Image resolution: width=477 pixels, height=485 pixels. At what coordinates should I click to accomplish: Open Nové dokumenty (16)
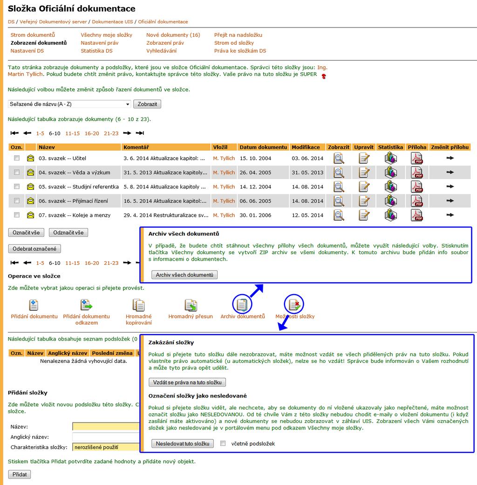(173, 35)
